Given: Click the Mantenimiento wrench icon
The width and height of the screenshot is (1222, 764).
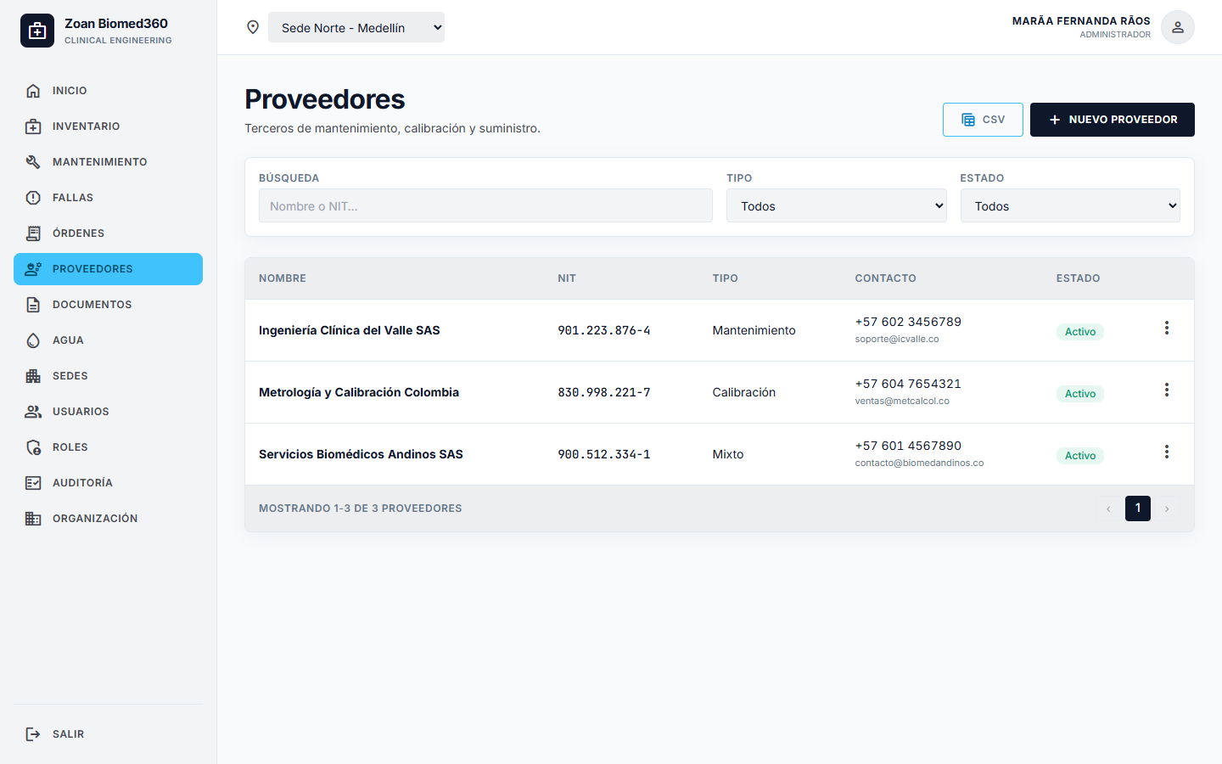Looking at the screenshot, I should tap(33, 162).
